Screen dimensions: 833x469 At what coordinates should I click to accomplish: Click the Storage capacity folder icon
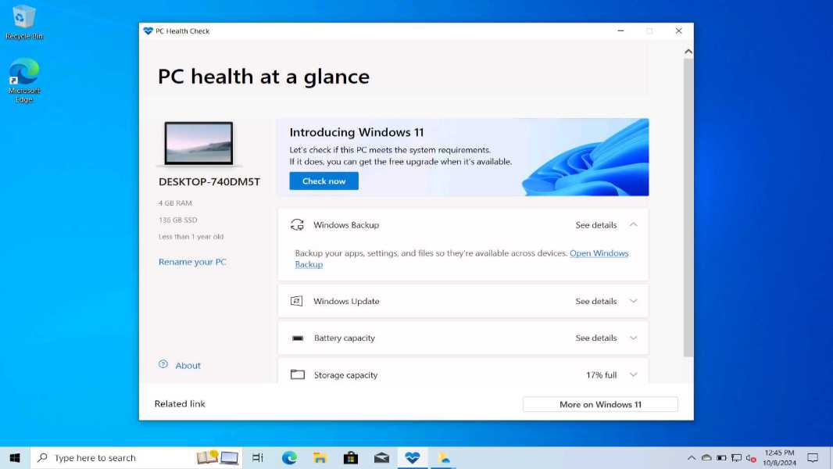(x=297, y=375)
